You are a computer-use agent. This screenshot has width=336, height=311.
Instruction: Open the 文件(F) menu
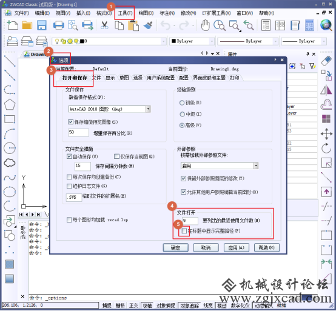21,13
